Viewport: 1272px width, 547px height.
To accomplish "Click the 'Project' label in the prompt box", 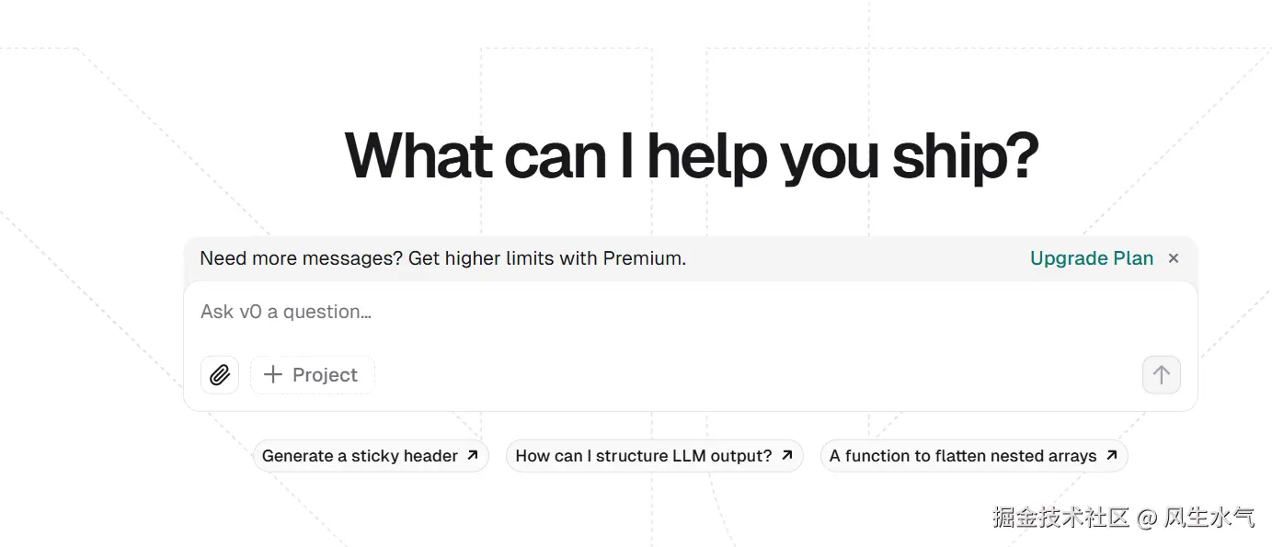I will [x=325, y=375].
